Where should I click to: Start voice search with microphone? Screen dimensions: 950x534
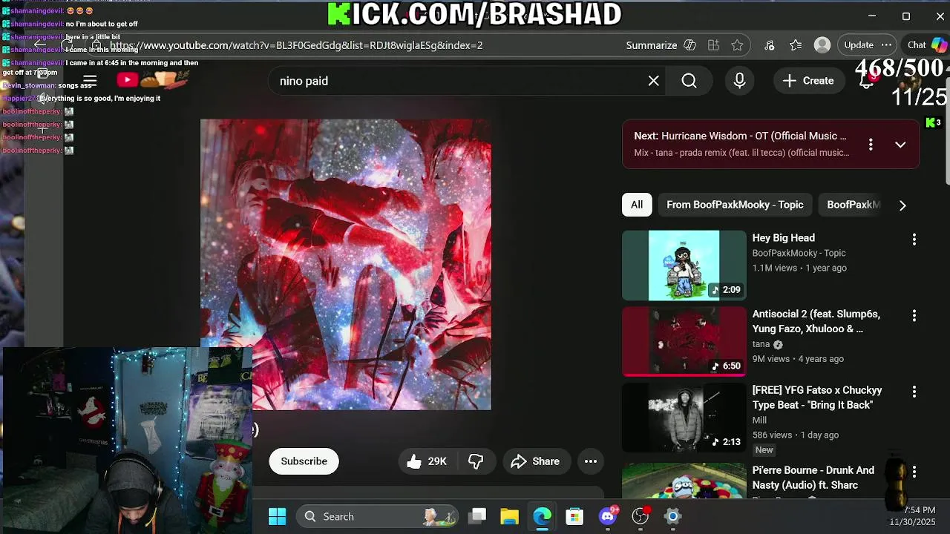pyautogui.click(x=739, y=81)
